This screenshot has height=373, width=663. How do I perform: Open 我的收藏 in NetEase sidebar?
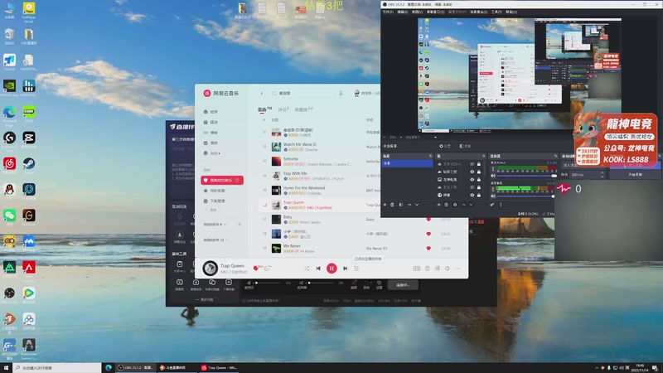click(x=215, y=191)
